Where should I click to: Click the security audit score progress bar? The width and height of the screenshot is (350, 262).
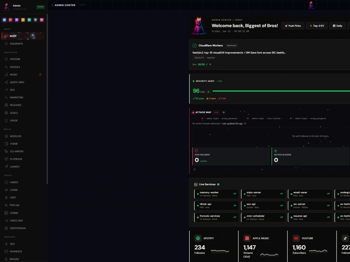281,91
